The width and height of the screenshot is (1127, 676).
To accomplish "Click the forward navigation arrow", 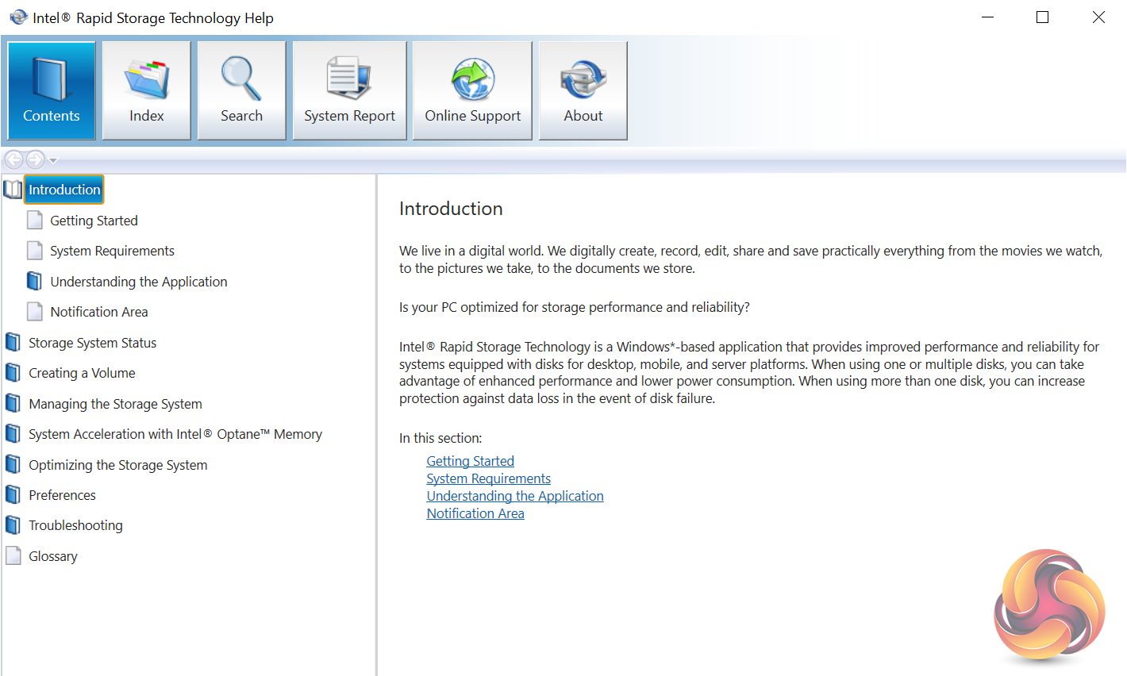I will [35, 159].
